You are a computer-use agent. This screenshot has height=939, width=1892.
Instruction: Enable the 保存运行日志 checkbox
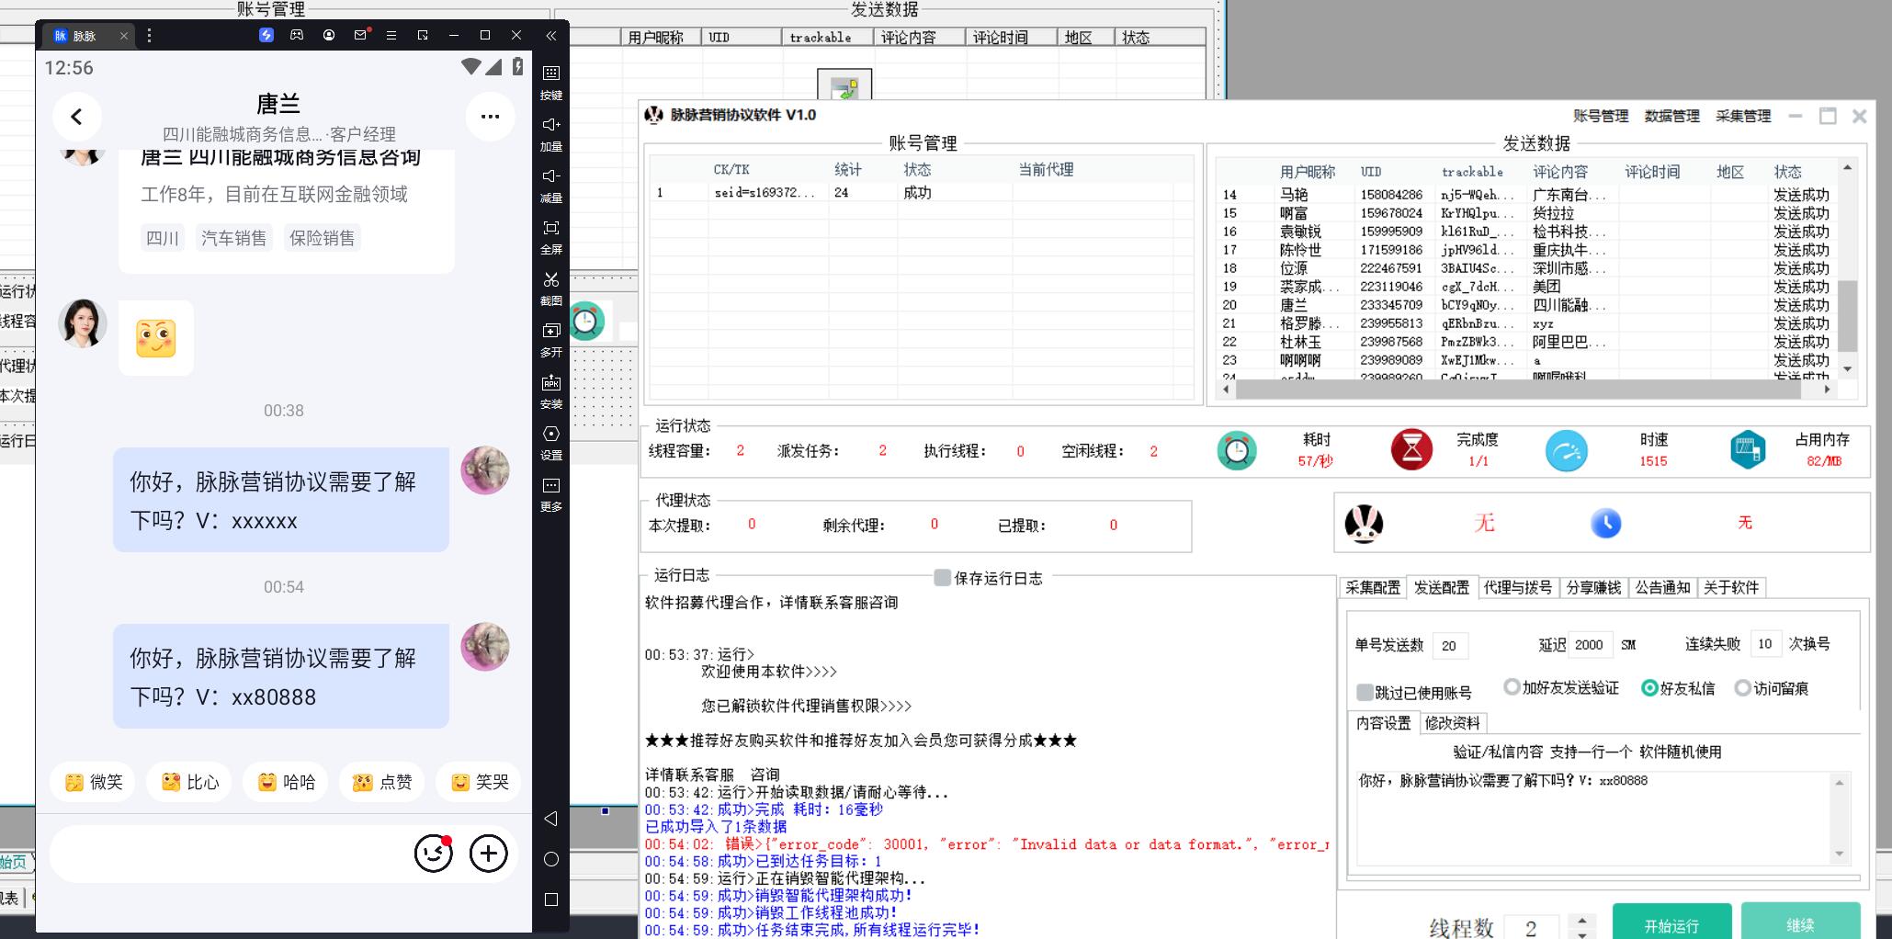(x=942, y=578)
